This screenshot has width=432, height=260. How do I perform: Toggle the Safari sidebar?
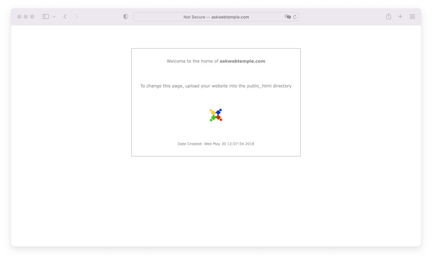pos(46,17)
